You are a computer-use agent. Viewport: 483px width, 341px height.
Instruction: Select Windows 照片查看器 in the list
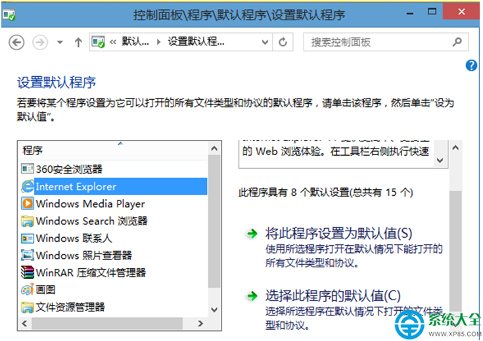tap(113, 256)
